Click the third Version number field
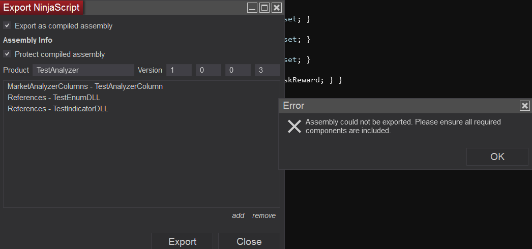The height and width of the screenshot is (249, 532). point(238,70)
